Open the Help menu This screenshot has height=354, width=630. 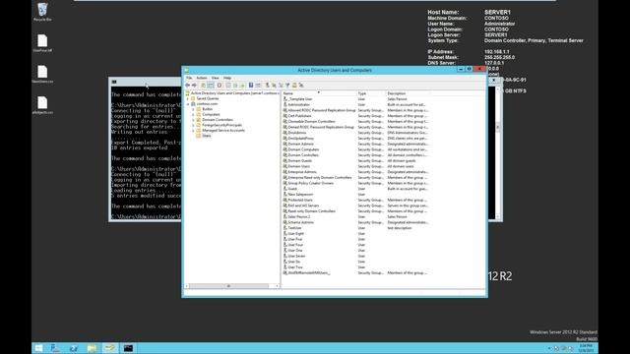[227, 78]
